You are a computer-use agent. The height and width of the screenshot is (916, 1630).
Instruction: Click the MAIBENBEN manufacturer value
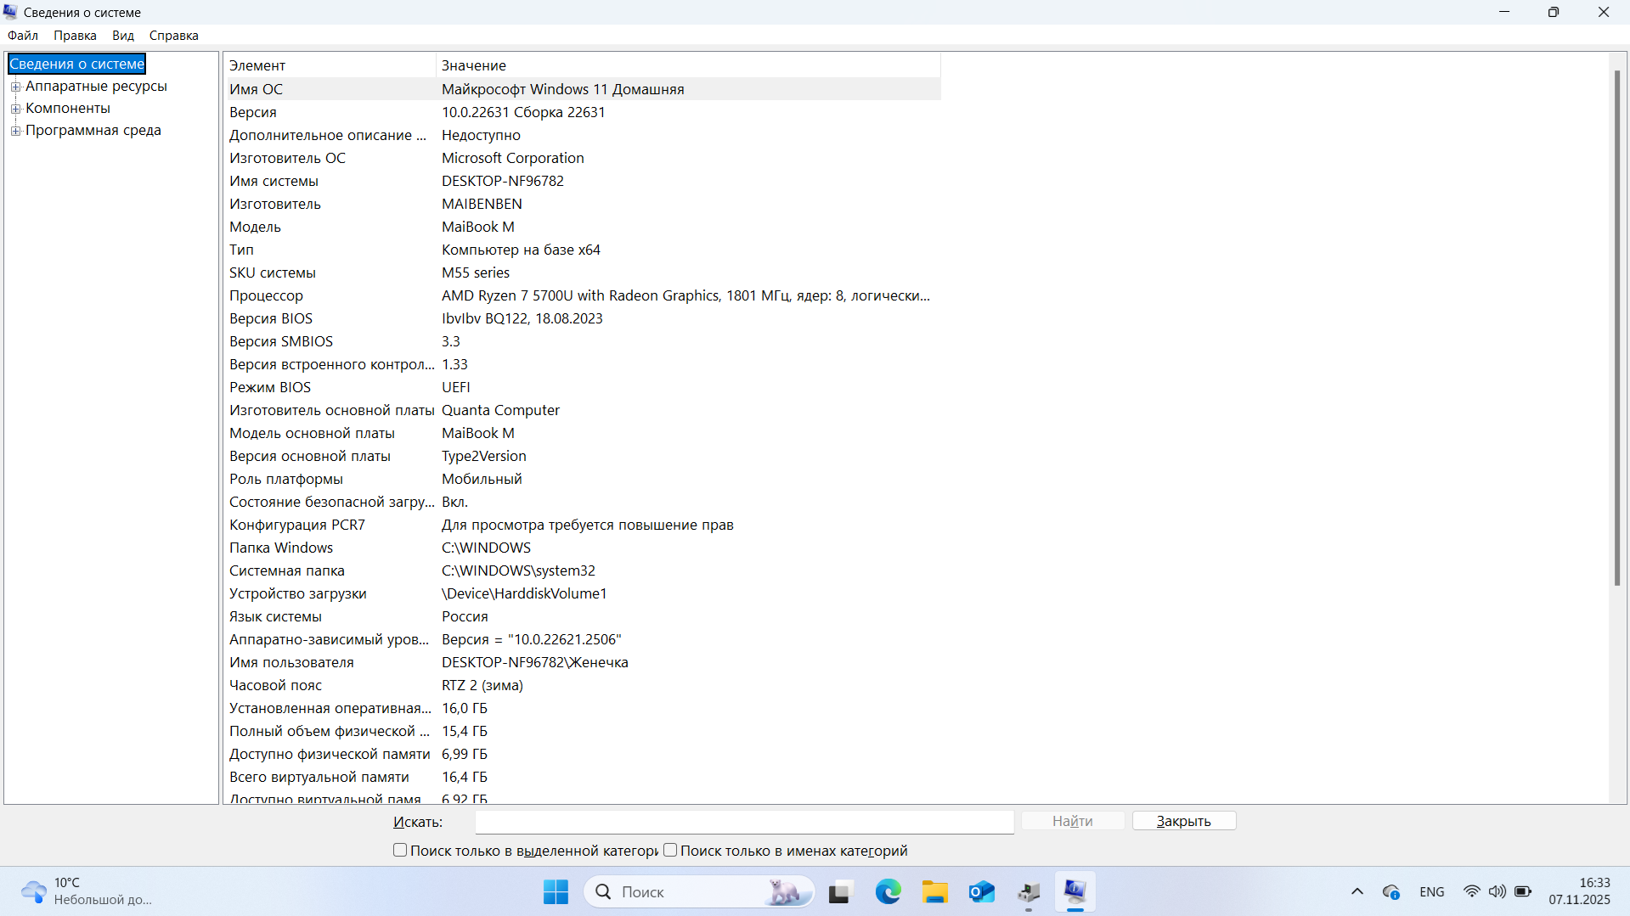482,204
